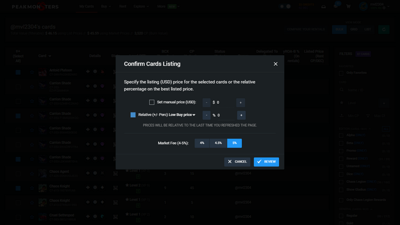Select the 4% market fee
This screenshot has width=400, height=225.
(x=202, y=143)
